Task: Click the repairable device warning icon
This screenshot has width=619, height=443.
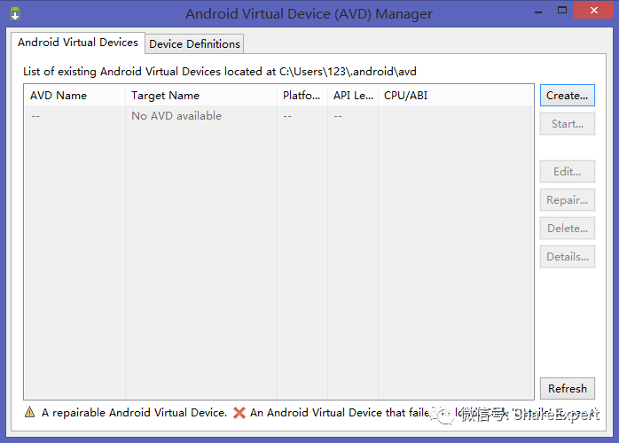Action: tap(29, 412)
